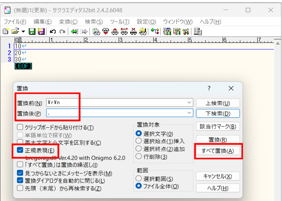Click the rightmost toolbar icon

pyautogui.click(x=198, y=31)
